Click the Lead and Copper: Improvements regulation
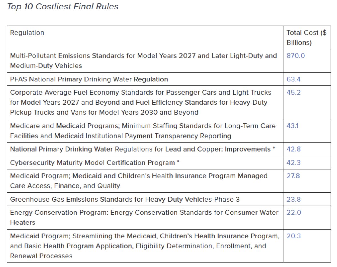Screen dimensions: 337x267 point(142,149)
